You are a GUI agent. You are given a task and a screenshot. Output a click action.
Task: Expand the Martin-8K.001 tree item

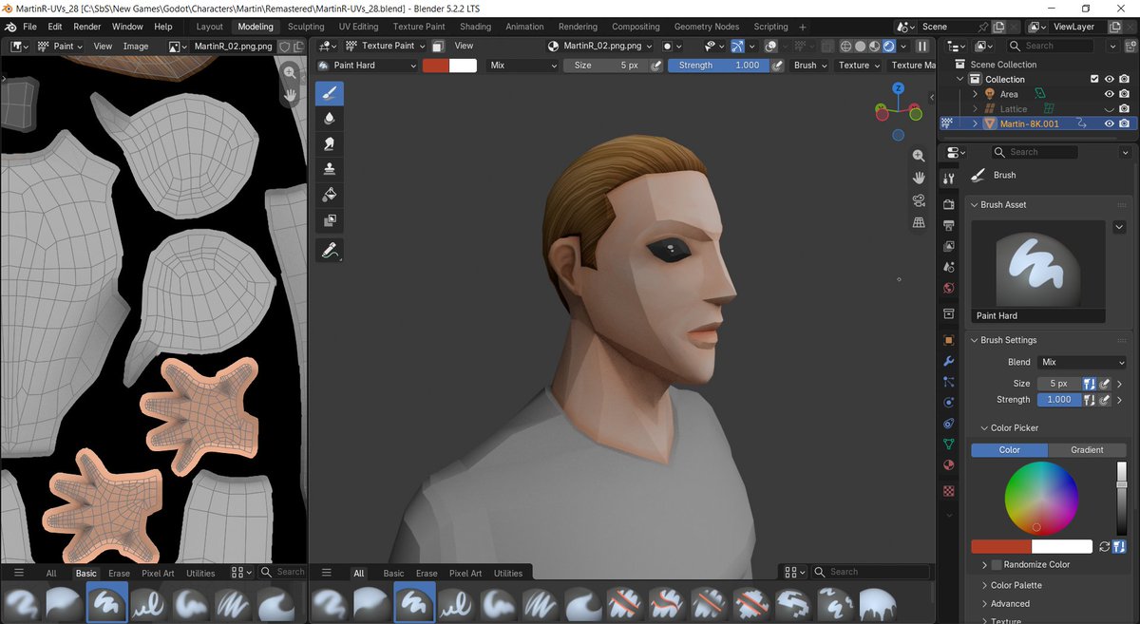point(975,123)
